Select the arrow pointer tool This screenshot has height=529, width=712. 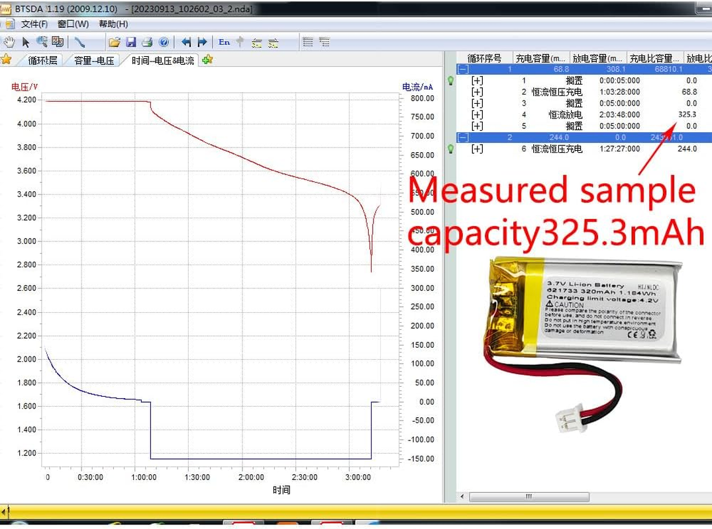[x=26, y=42]
